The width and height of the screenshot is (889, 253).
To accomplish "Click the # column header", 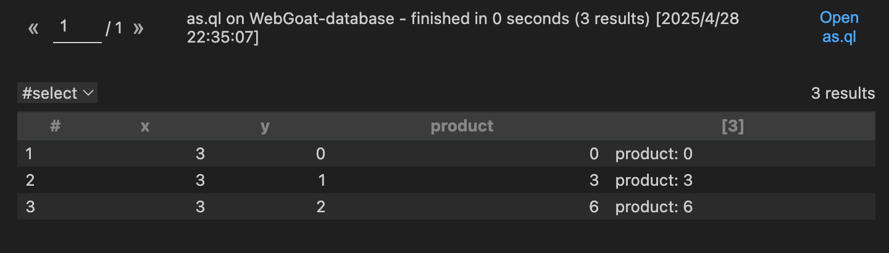I will [55, 126].
